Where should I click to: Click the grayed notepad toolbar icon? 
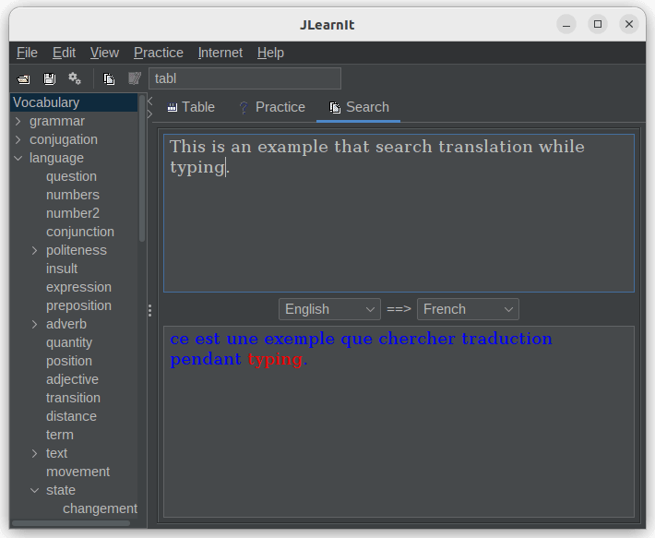135,78
